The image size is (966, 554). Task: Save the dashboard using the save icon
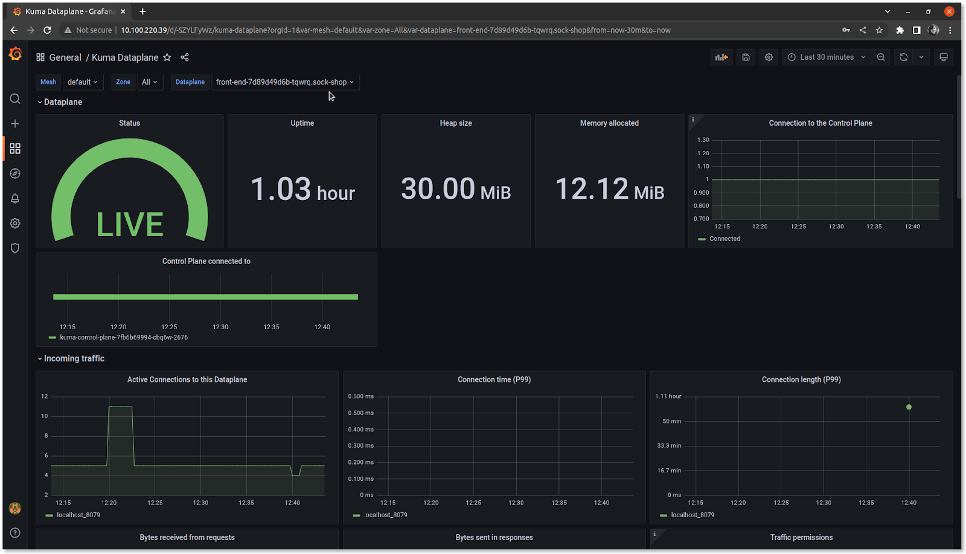tap(746, 57)
